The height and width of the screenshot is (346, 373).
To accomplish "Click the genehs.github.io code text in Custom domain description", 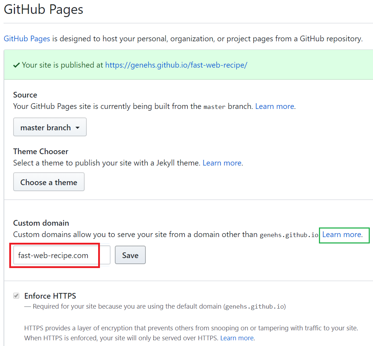I will 289,235.
